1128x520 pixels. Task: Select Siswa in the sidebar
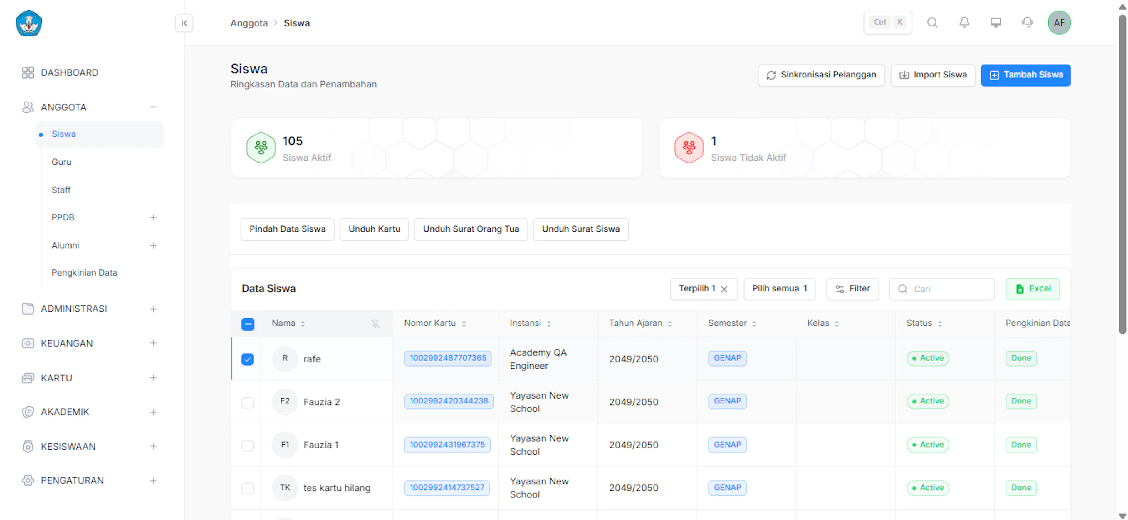click(x=100, y=134)
